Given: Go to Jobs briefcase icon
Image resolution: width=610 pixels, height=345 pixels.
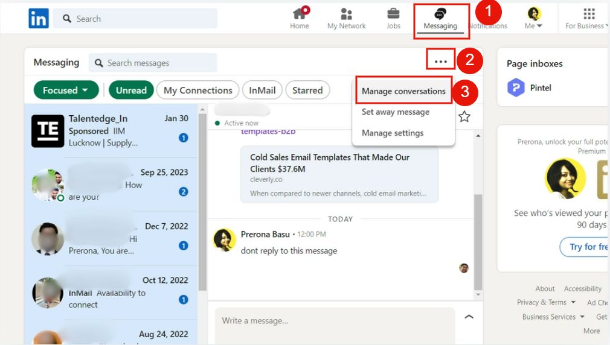Looking at the screenshot, I should click(x=393, y=14).
